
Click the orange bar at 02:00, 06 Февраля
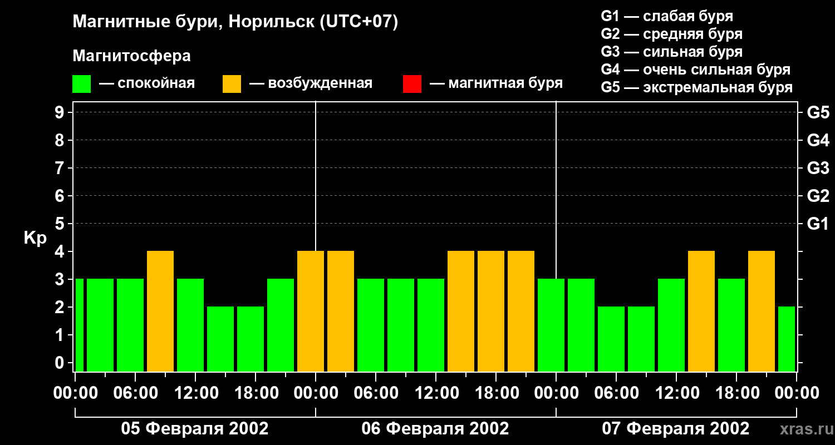click(x=341, y=311)
